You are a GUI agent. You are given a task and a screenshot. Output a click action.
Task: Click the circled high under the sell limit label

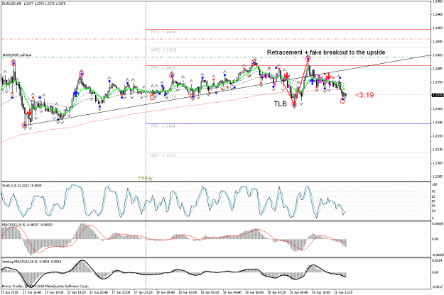(x=13, y=62)
